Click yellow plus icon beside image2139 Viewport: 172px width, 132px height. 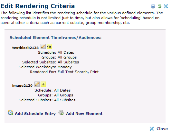43,84
